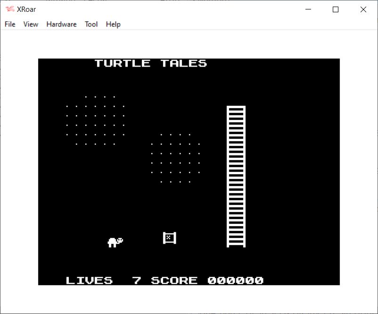This screenshot has height=314, width=378.
Task: Click the tall white ladder
Action: tap(236, 176)
